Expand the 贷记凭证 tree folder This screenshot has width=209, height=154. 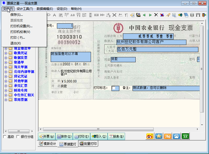[6, 76]
